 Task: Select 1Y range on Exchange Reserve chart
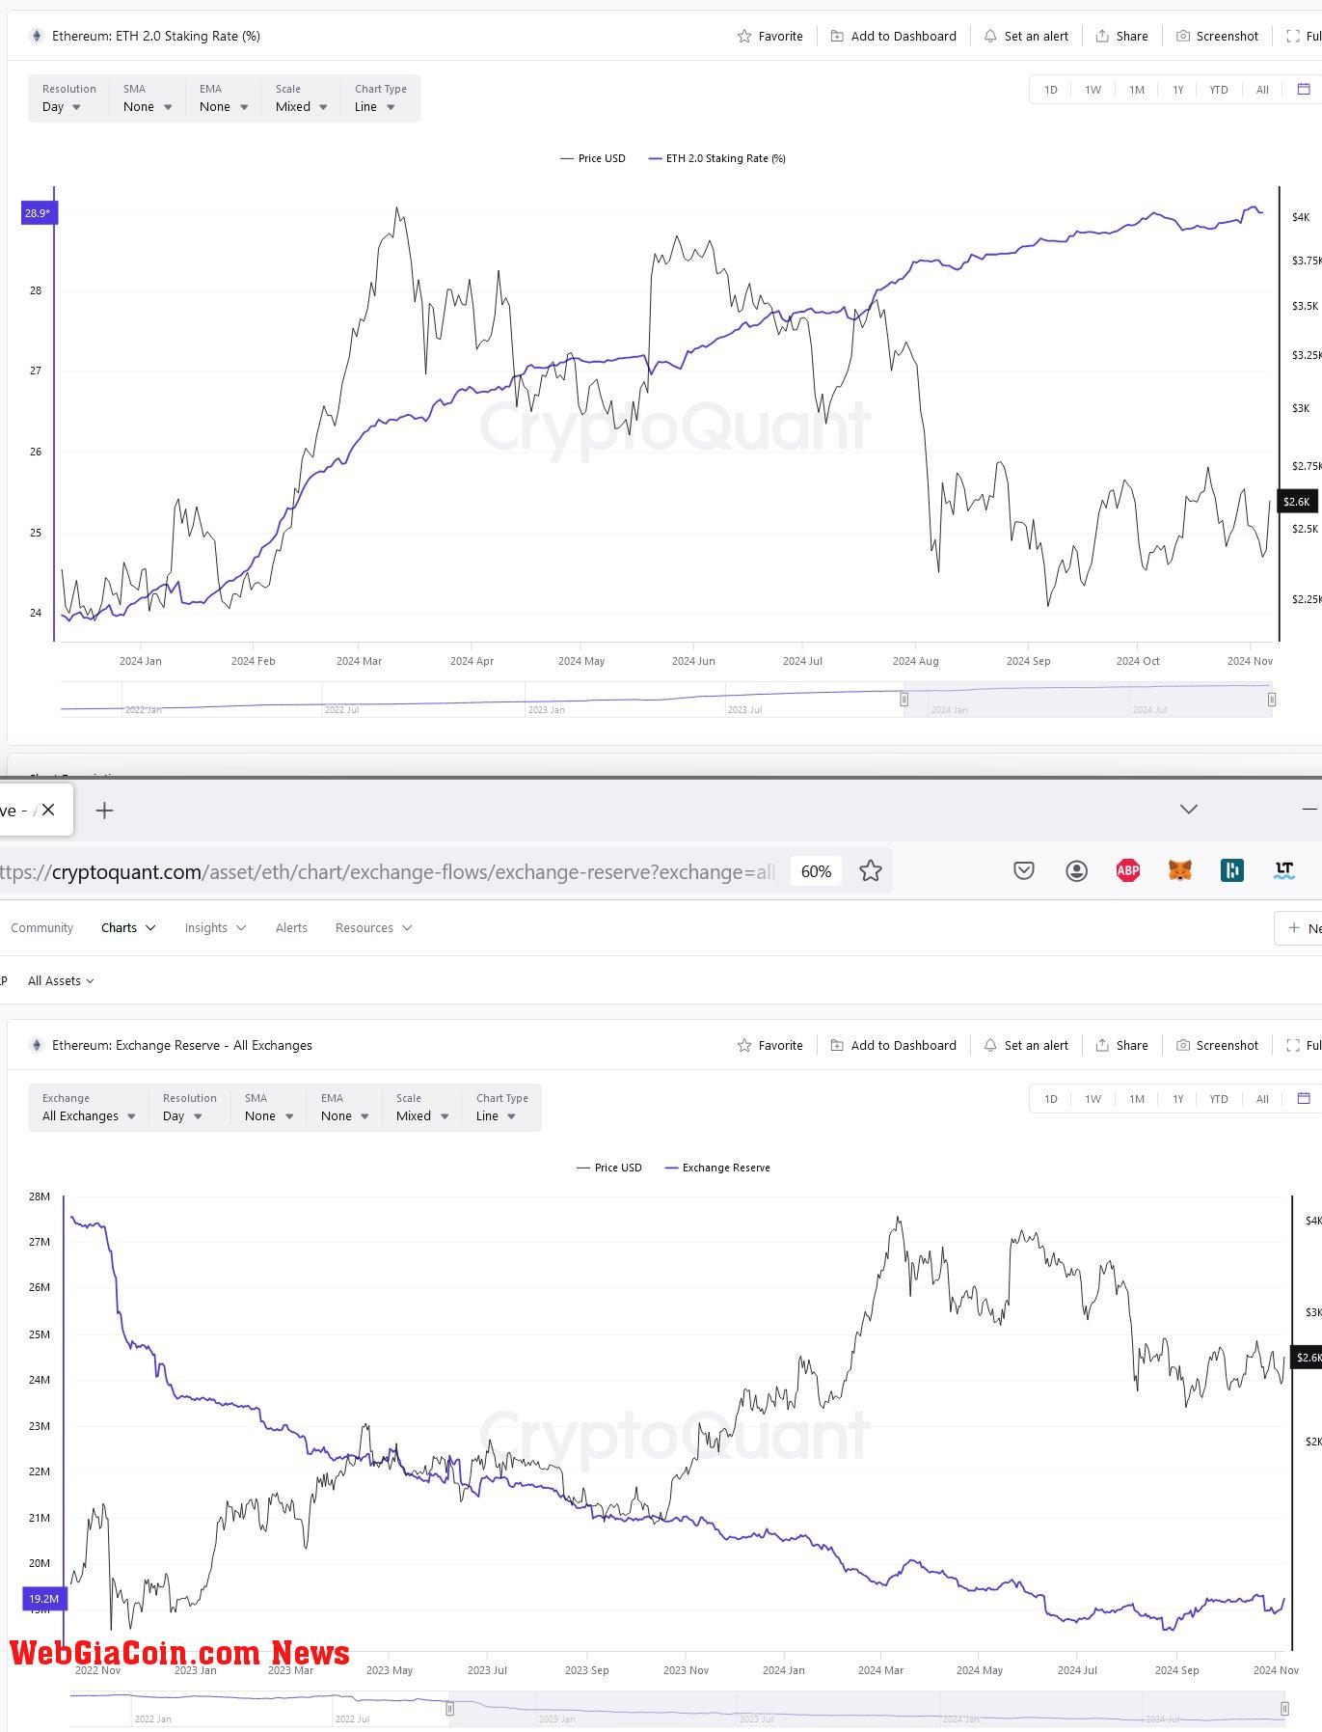point(1177,1099)
